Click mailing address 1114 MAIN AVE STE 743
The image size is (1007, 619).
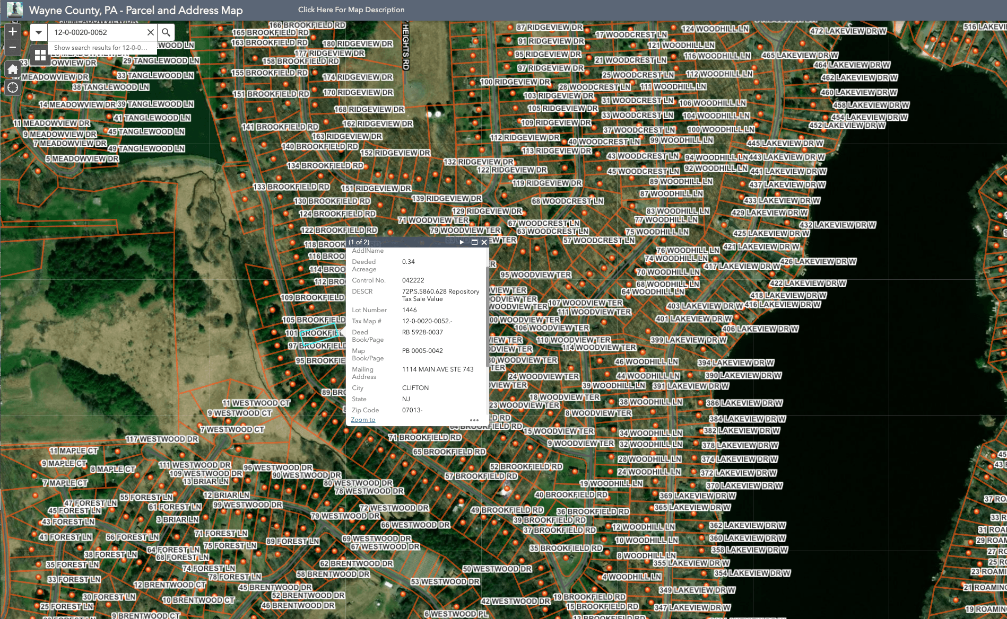point(438,369)
